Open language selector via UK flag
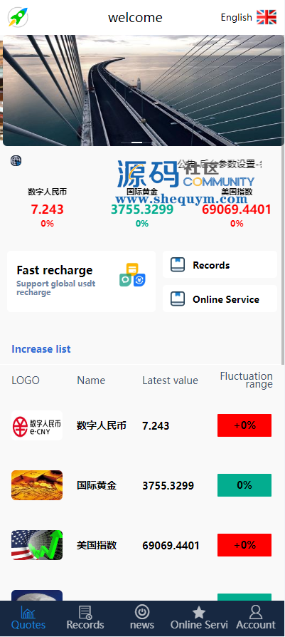The width and height of the screenshot is (285, 637). pyautogui.click(x=267, y=18)
